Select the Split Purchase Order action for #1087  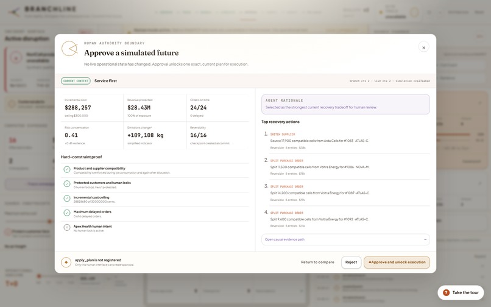(347, 193)
